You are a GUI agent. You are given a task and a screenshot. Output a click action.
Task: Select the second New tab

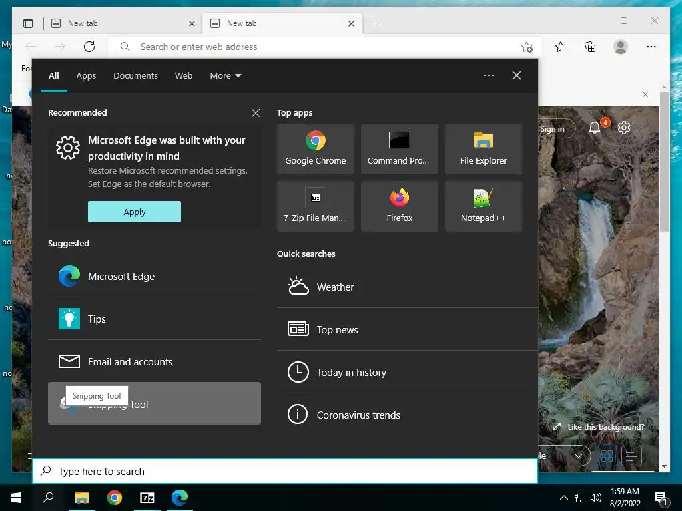(282, 23)
